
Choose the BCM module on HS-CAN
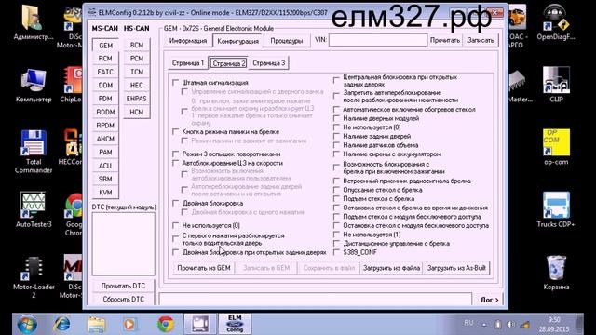click(137, 46)
